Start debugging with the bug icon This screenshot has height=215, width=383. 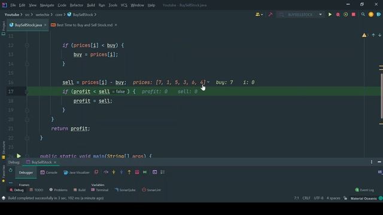pyautogui.click(x=338, y=14)
